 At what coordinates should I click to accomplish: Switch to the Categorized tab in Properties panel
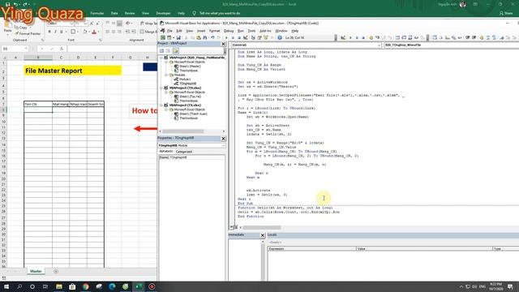pyautogui.click(x=184, y=152)
